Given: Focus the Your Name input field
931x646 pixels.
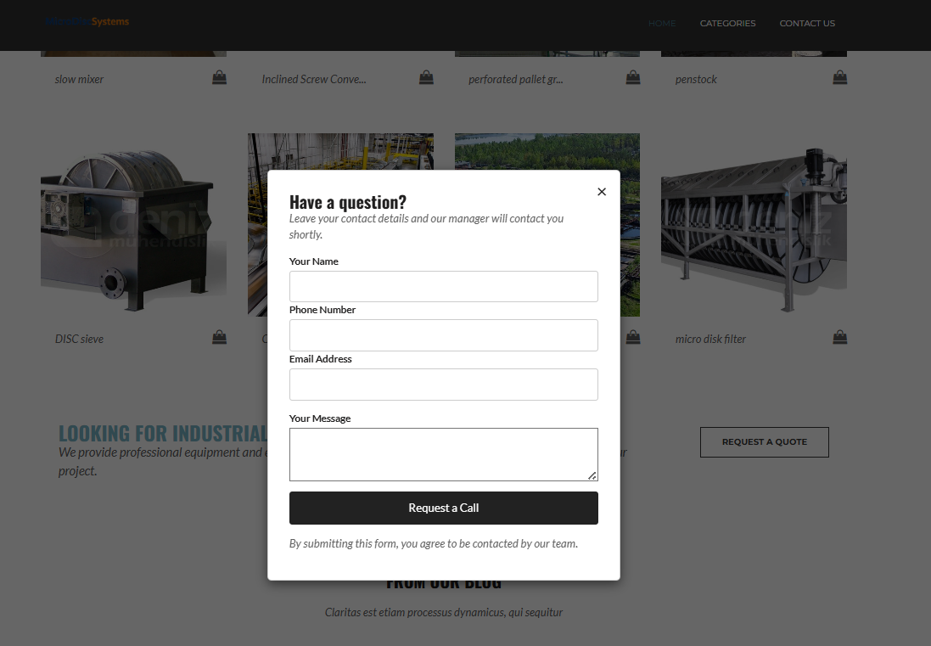Looking at the screenshot, I should (444, 287).
